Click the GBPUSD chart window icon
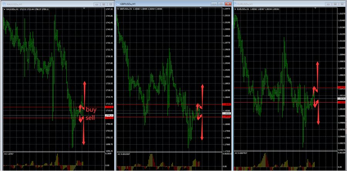Viewport: 347px width, 171px height. [x=119, y=4]
